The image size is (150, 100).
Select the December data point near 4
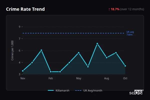click(x=32, y=62)
